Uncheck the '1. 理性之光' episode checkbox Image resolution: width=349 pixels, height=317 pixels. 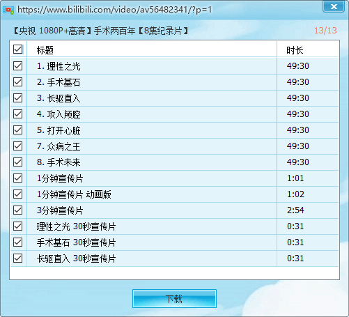pos(18,66)
